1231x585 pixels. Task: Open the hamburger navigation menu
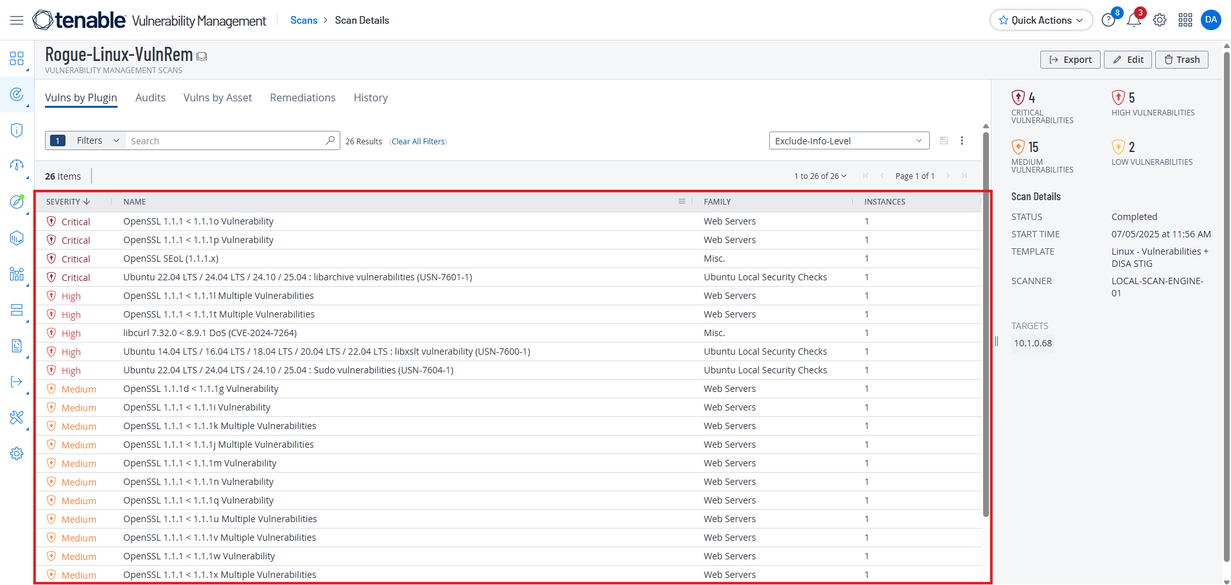point(17,21)
